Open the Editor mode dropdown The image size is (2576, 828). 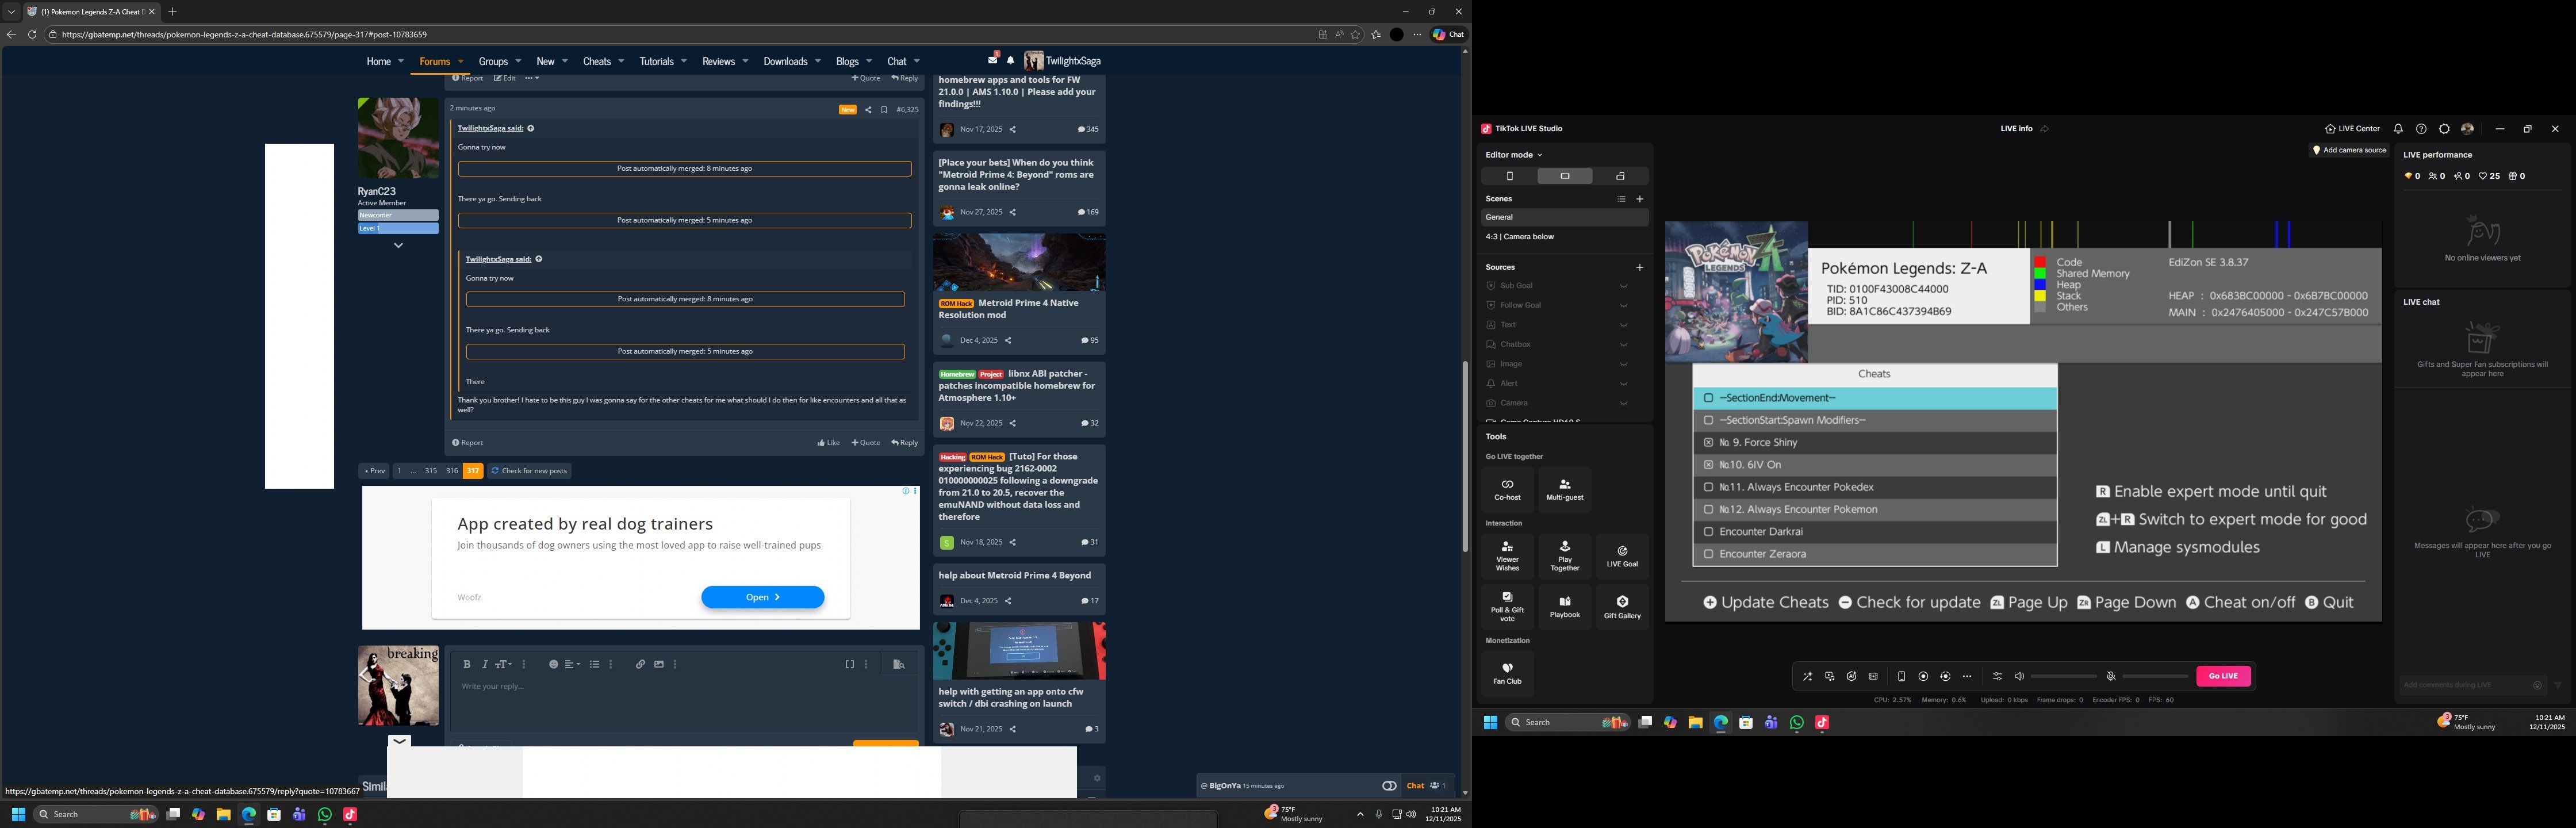point(1514,155)
